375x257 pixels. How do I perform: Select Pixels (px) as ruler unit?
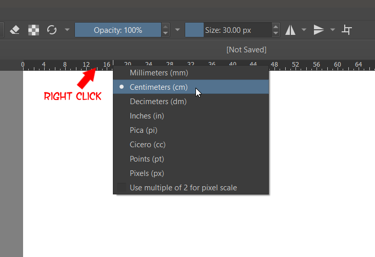click(x=147, y=173)
